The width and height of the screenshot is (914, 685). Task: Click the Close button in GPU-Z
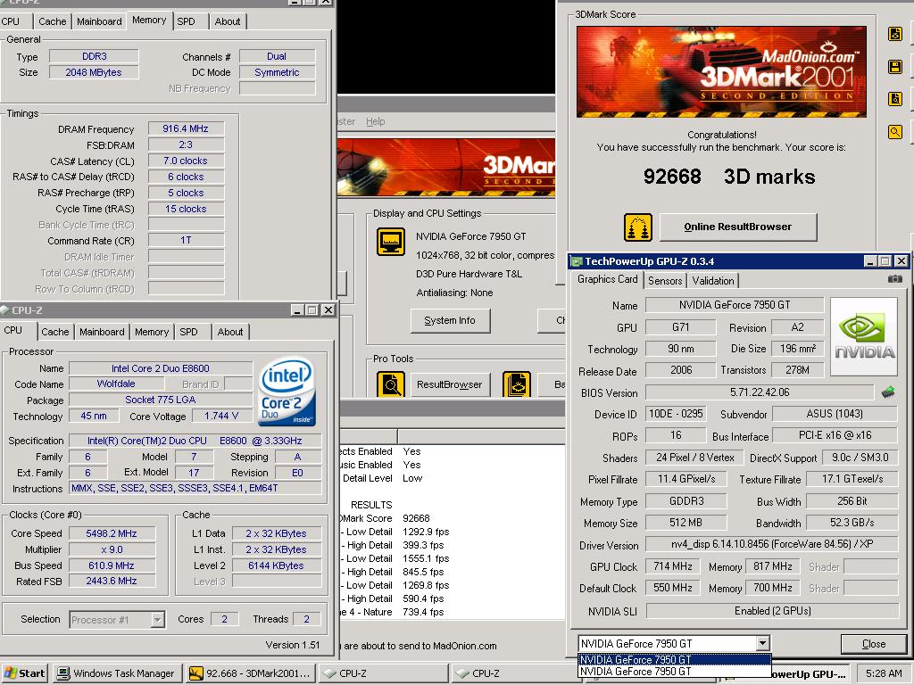[873, 644]
